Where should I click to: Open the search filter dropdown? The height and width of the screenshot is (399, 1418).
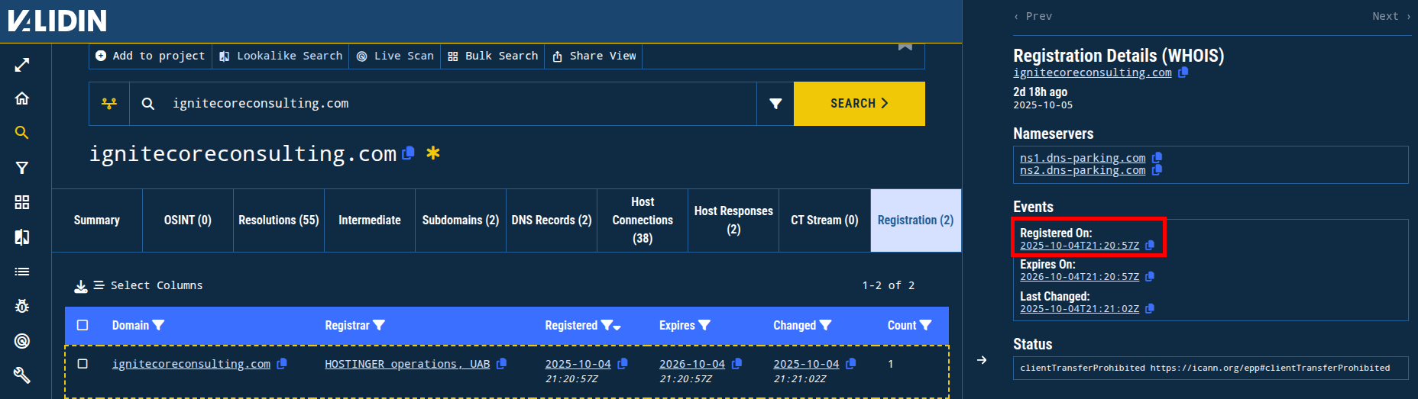click(775, 104)
